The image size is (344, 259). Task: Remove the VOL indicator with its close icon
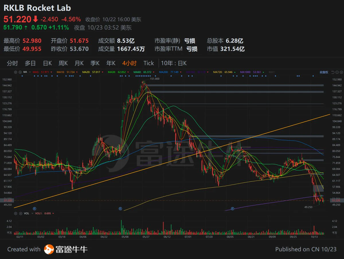(x=20, y=213)
